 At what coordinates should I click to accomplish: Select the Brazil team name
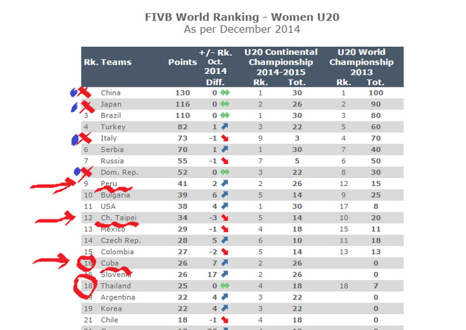click(x=111, y=115)
